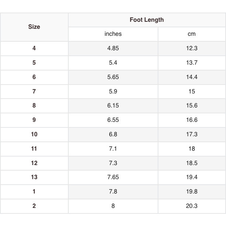Select the 12.3 cm cell

(192, 48)
